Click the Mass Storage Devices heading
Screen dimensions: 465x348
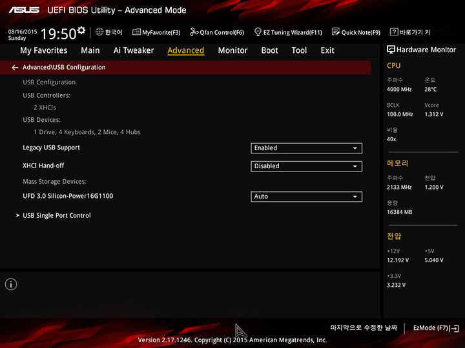54,181
